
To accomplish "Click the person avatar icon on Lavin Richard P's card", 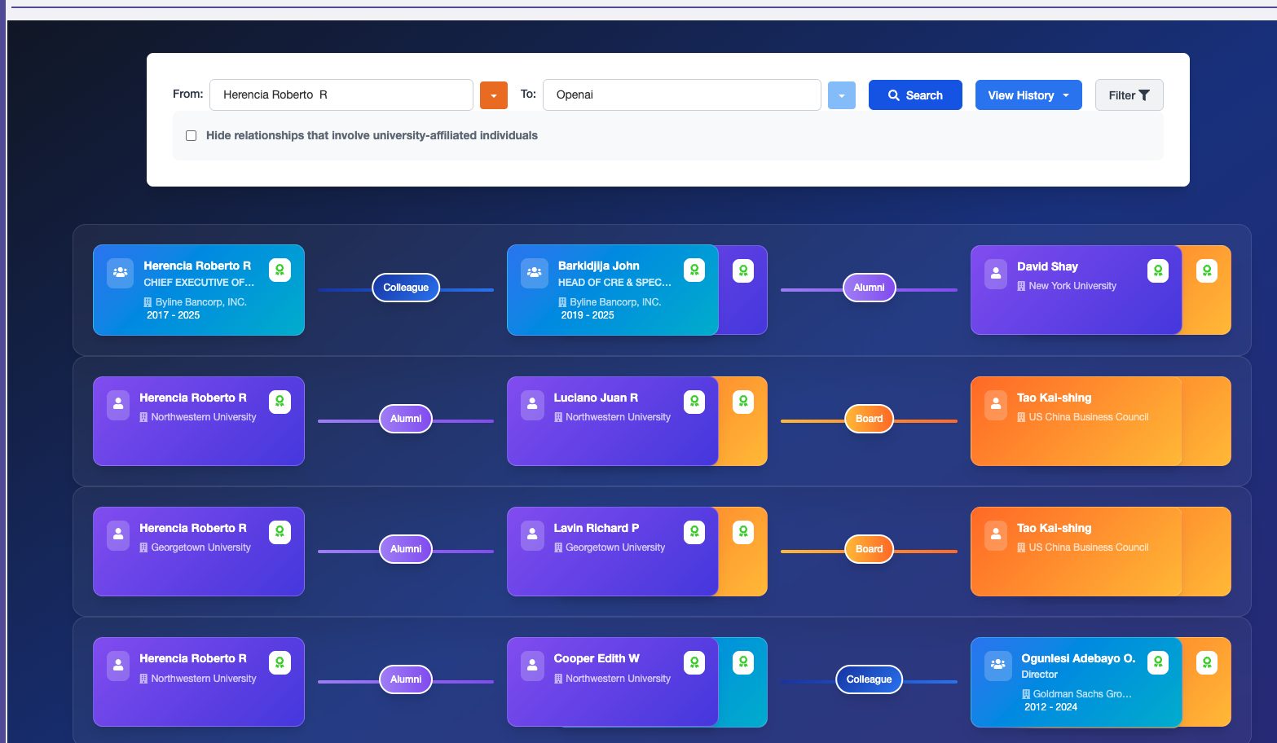I will tap(532, 534).
